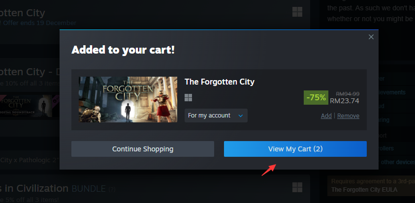Image resolution: width=415 pixels, height=203 pixels.
Task: Click the Windows platform icon under The Forgotten City
Action: point(189,97)
